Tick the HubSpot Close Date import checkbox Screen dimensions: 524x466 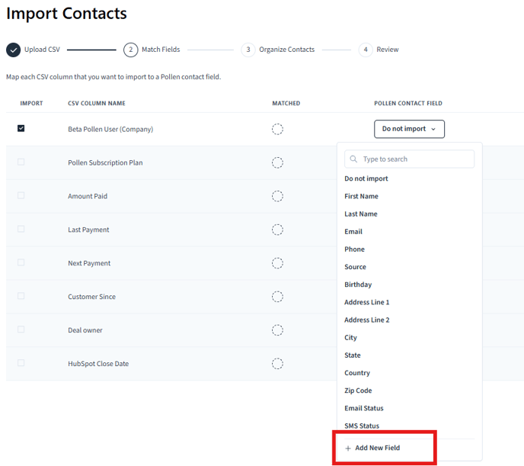(21, 362)
